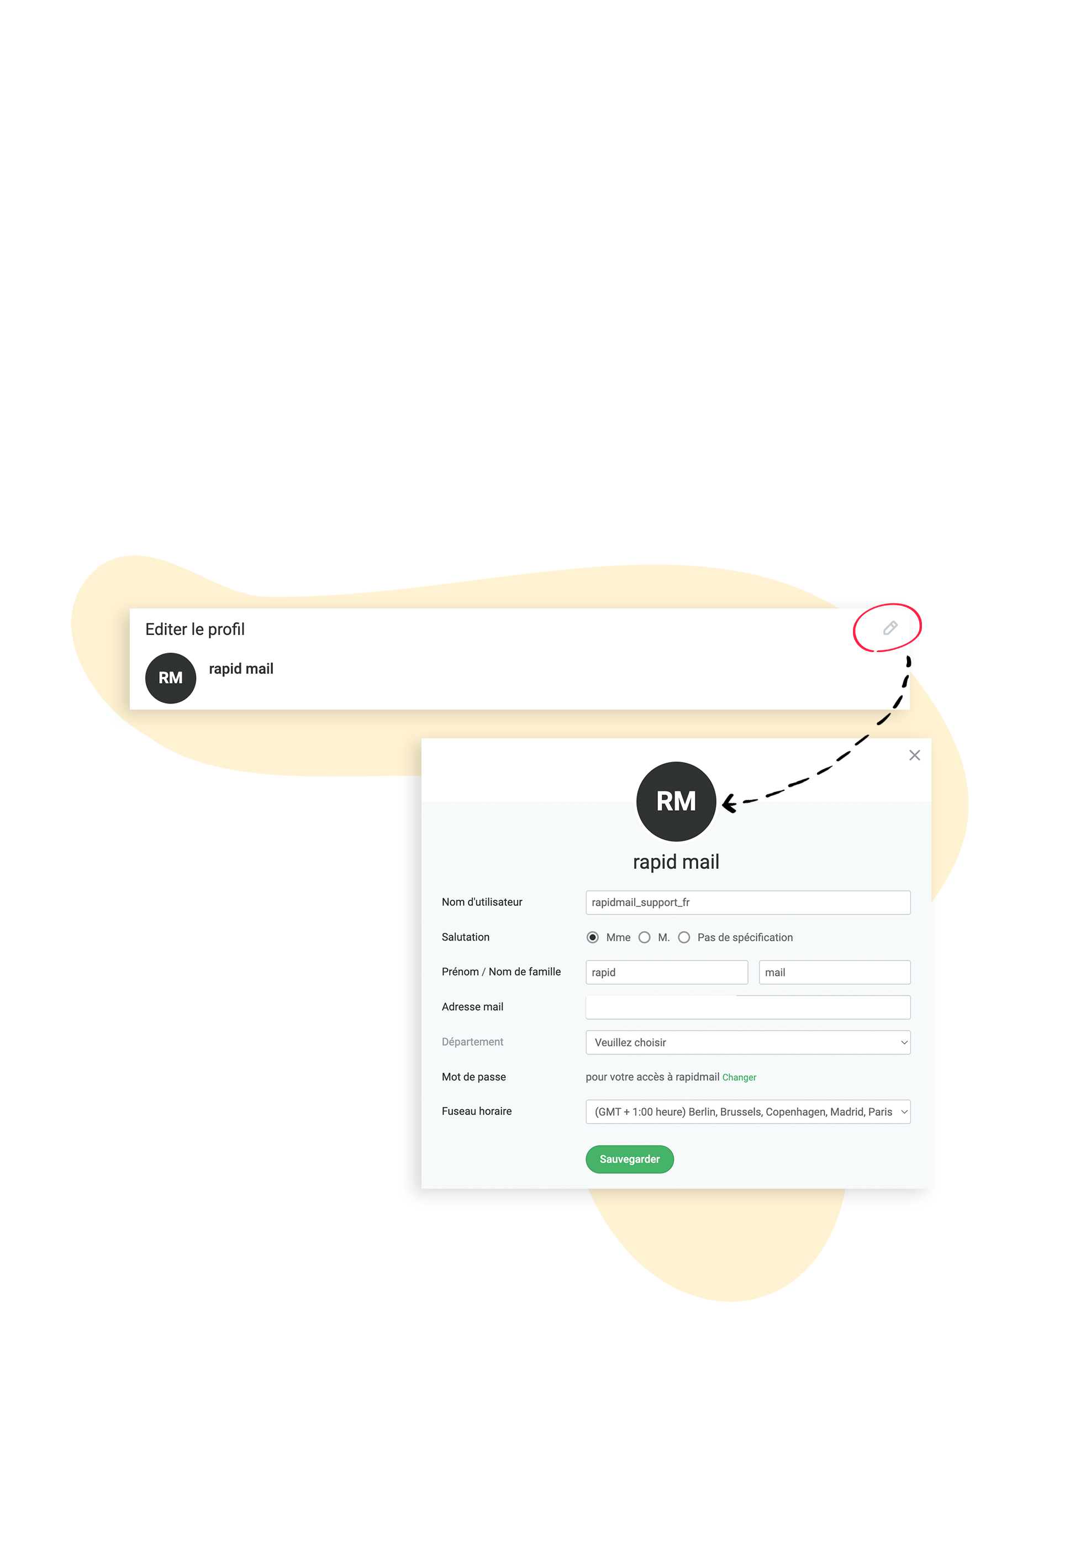Click the small RM avatar in header
1070x1554 pixels.
(x=170, y=678)
